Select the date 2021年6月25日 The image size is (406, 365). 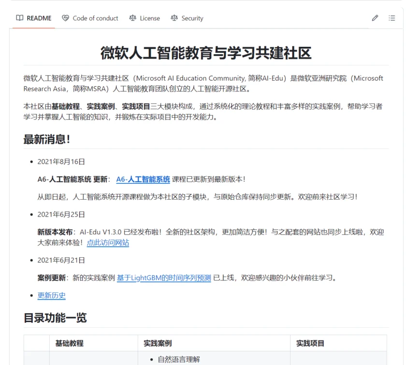click(x=61, y=215)
